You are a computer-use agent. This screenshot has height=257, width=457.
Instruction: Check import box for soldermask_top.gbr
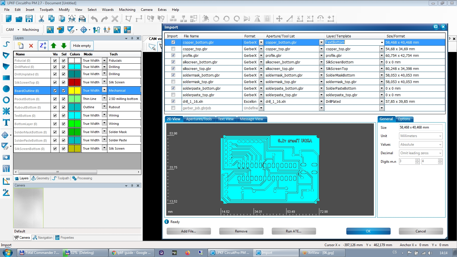click(x=173, y=82)
